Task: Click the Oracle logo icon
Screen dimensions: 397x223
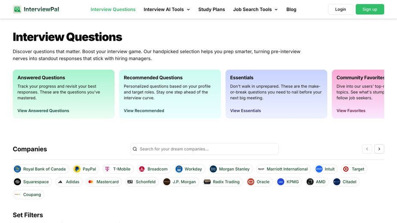Action: coord(251,182)
